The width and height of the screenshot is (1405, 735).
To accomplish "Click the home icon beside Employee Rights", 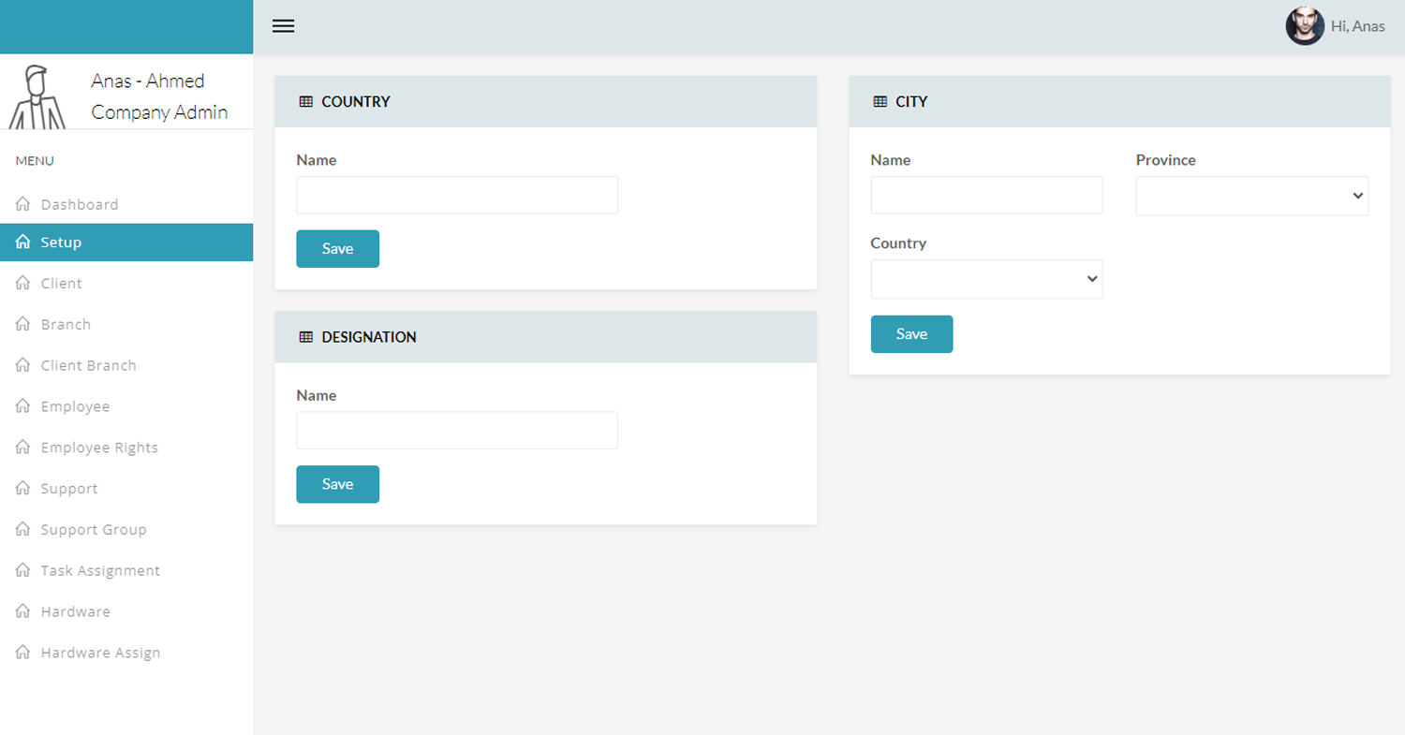I will [23, 448].
